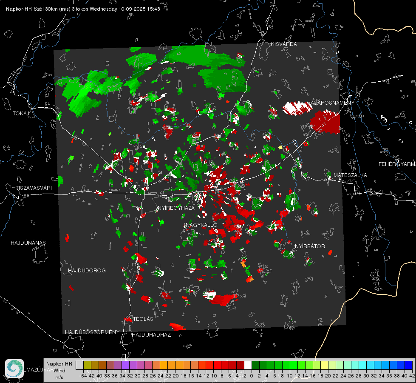This screenshot has width=416, height=383.
Task: Click the 0 value on the legend scale
Action: [x=252, y=376]
